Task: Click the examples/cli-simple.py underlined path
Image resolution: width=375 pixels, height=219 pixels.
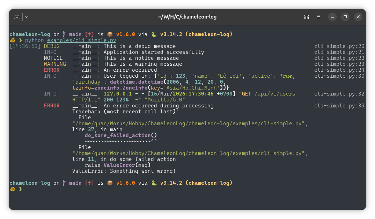Action: coord(82,40)
